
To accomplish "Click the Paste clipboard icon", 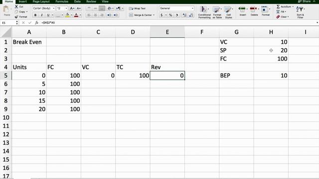I will click(6, 9).
